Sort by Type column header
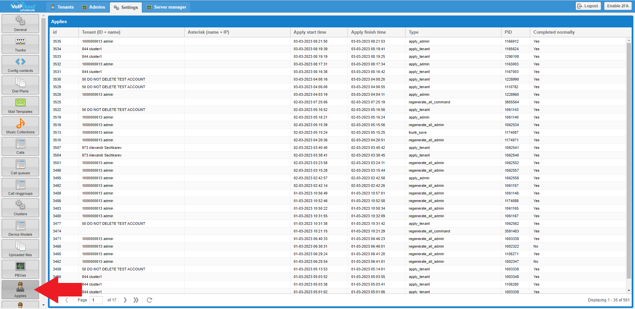Viewport: 635px width, 309px height. click(453, 32)
